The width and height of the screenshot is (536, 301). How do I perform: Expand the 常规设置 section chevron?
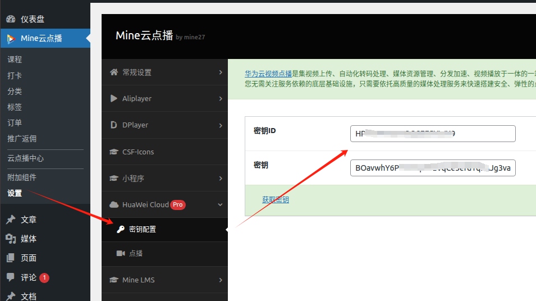click(x=221, y=72)
